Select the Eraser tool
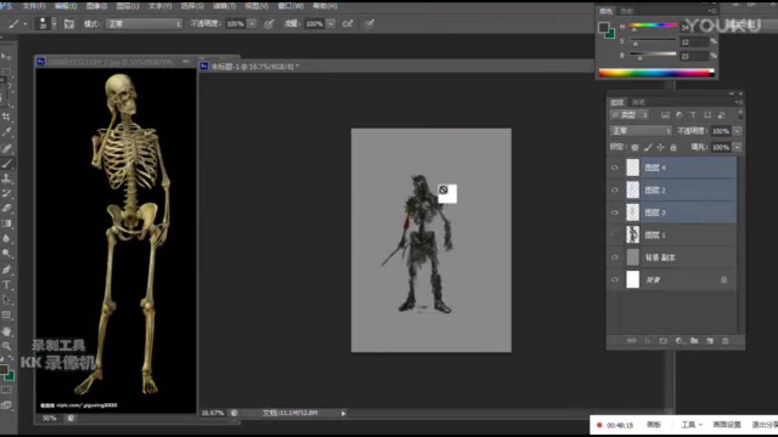 click(x=6, y=208)
